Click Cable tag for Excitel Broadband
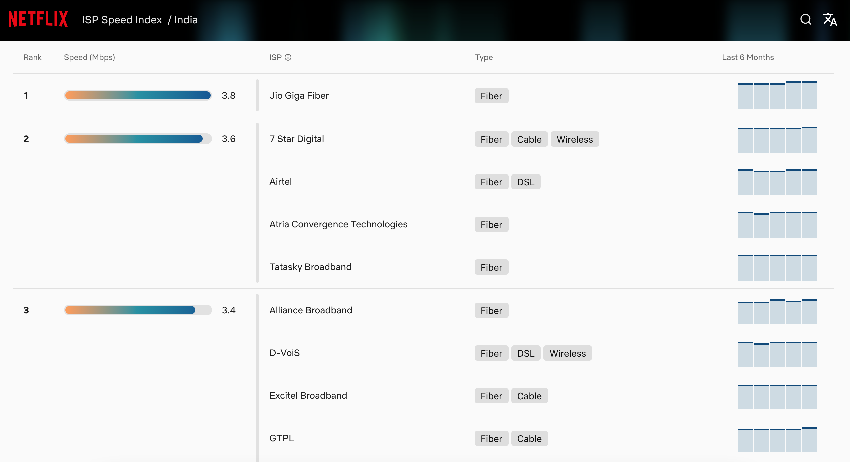The width and height of the screenshot is (850, 462). tap(529, 396)
